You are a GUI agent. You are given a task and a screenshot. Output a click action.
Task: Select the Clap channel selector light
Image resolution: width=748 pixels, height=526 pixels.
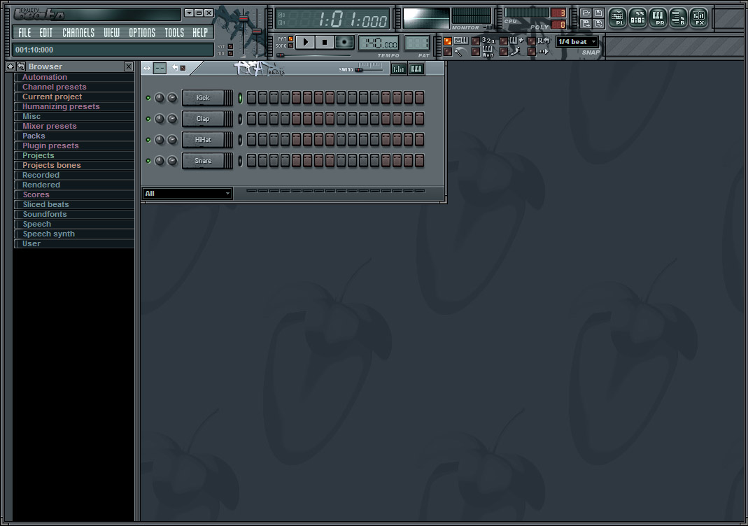coord(240,119)
